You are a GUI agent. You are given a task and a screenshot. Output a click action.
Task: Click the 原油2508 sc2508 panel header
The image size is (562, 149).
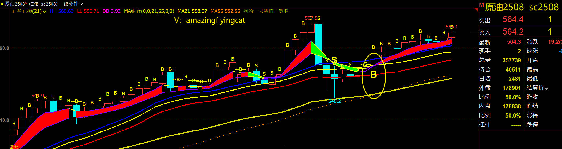[522, 7]
